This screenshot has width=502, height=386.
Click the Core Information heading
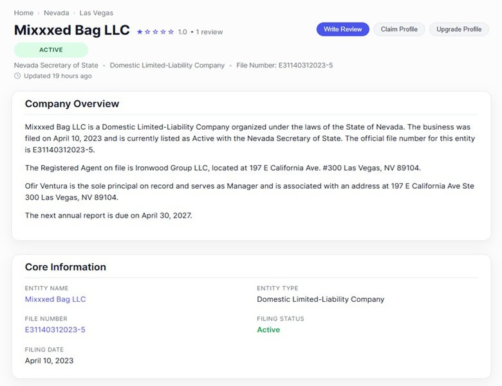tap(65, 267)
